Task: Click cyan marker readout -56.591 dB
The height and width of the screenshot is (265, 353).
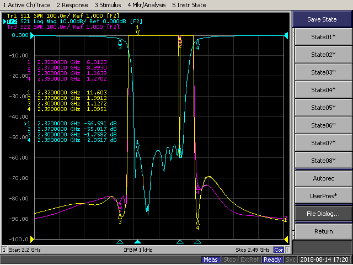Action: [100, 124]
